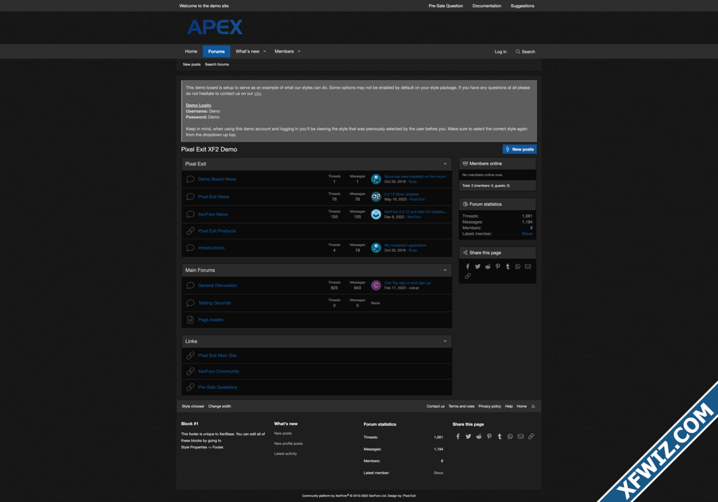Open the Members navigation tab

tap(284, 51)
